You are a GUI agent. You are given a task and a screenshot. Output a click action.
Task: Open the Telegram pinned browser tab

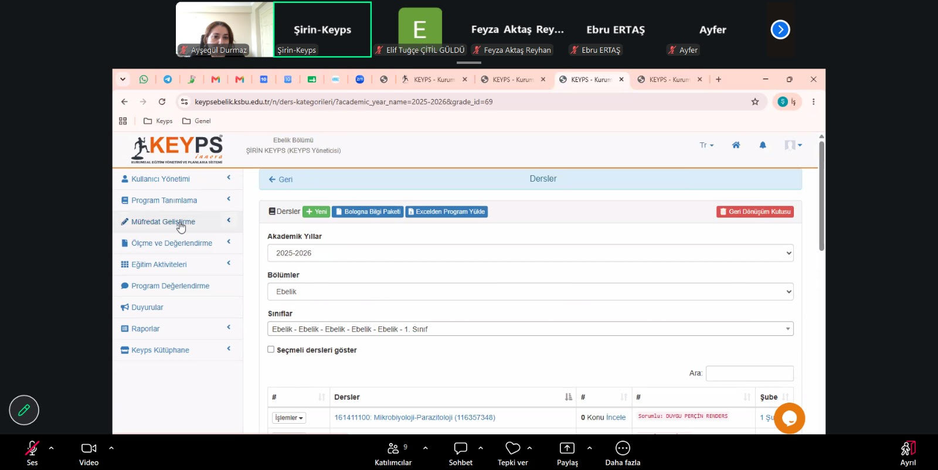(168, 79)
